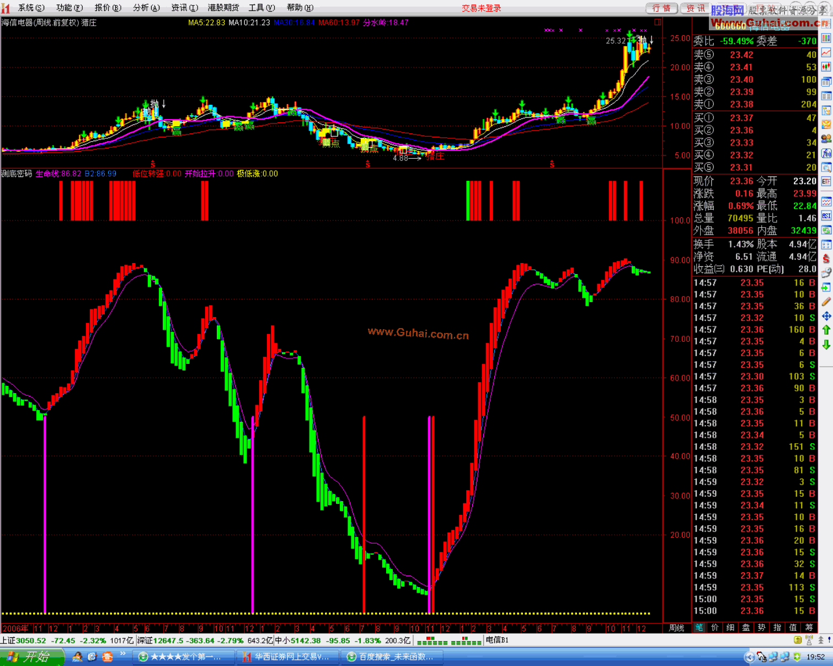Click the 周线 period selector

coord(677,628)
